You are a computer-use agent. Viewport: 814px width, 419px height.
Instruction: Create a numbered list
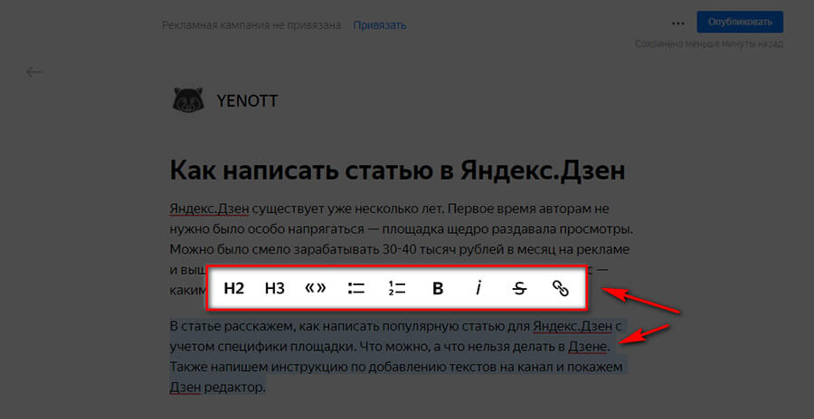[x=396, y=289]
